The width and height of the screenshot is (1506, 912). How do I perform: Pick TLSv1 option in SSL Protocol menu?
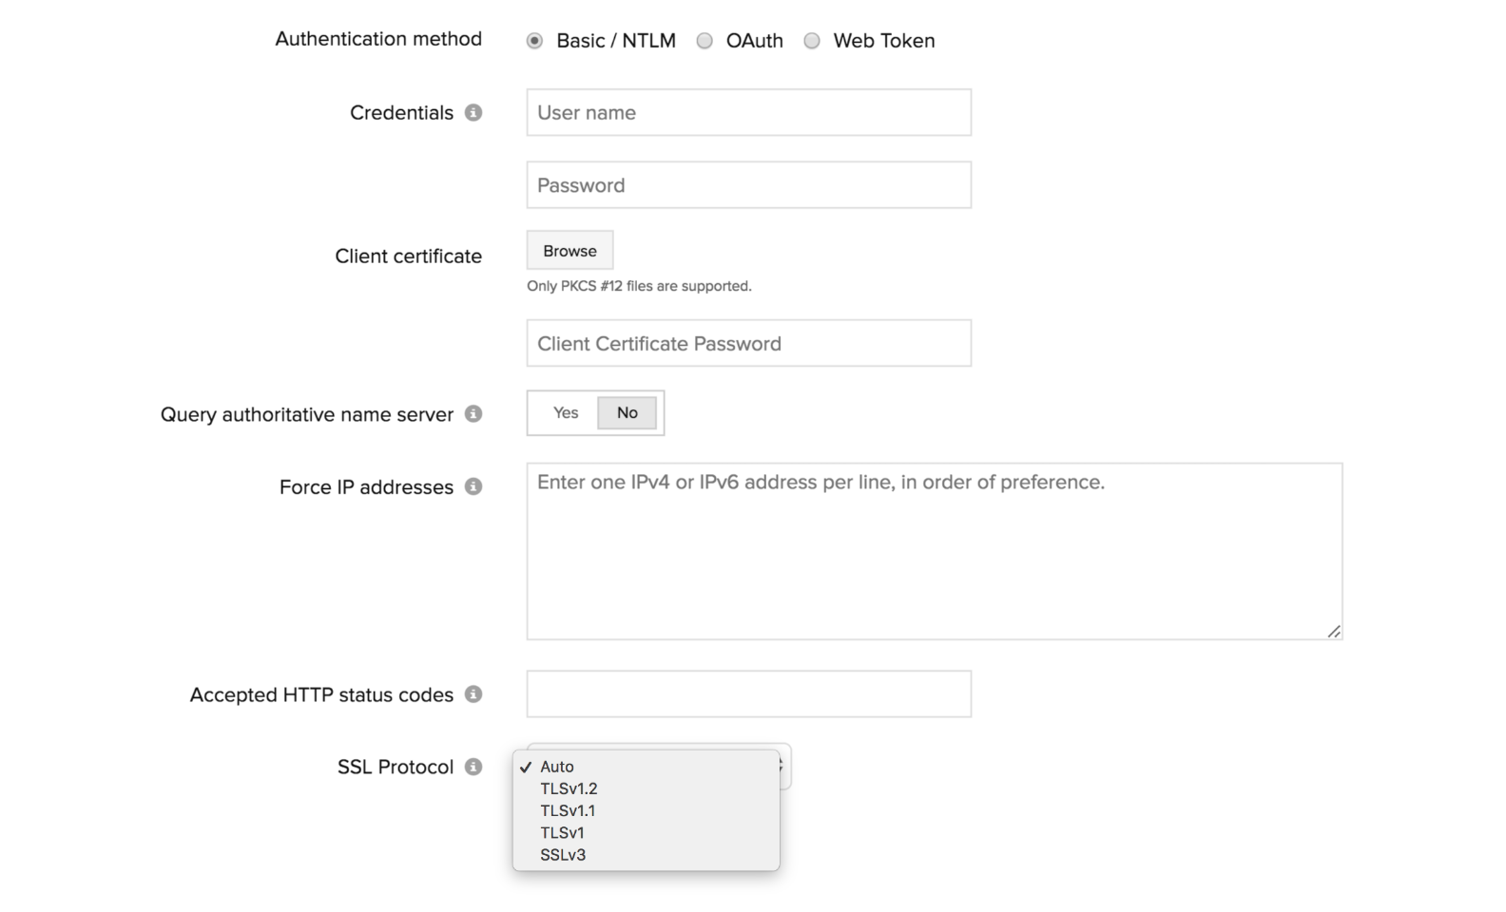tap(562, 833)
